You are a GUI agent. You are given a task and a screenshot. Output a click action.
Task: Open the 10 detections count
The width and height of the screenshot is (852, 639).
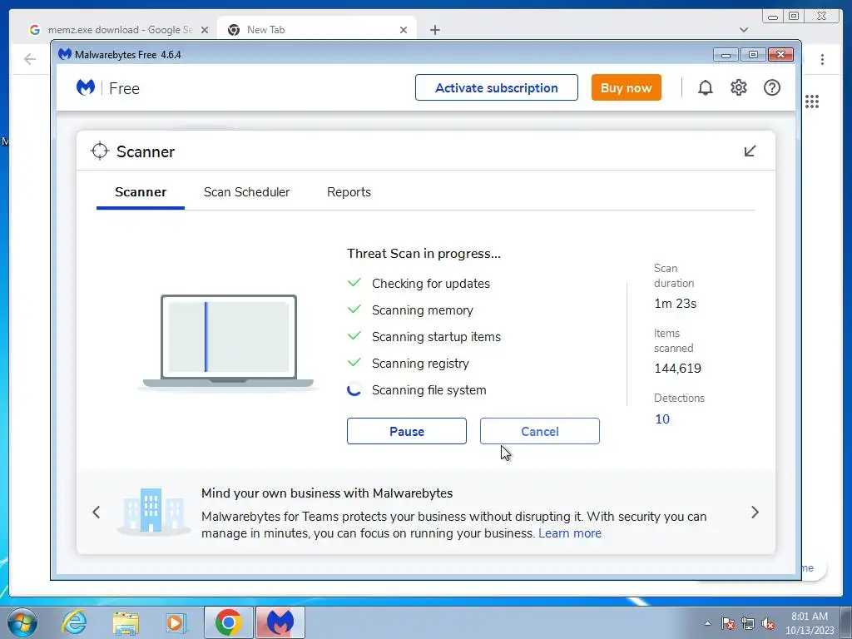[661, 419]
